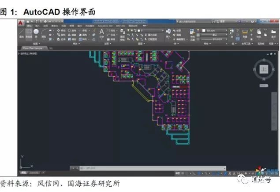Viewport: 280px width, 192px height.
Task: Open the ByLayer object color dropdown
Action: (x=227, y=30)
